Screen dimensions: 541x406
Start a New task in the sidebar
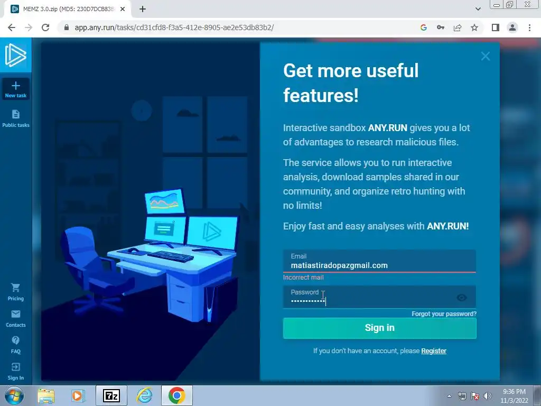(15, 89)
